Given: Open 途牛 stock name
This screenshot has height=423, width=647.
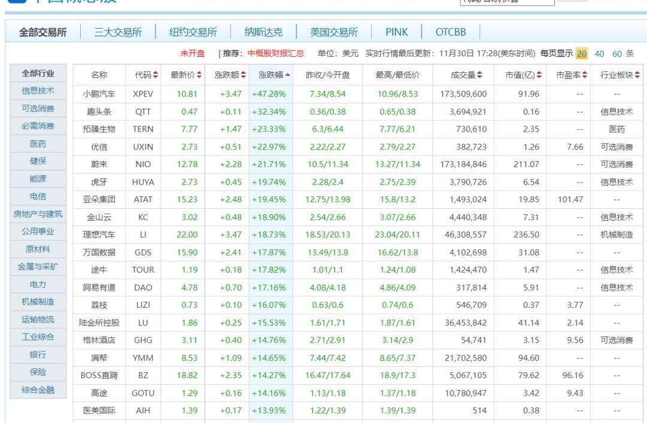Looking at the screenshot, I should click(x=99, y=270).
